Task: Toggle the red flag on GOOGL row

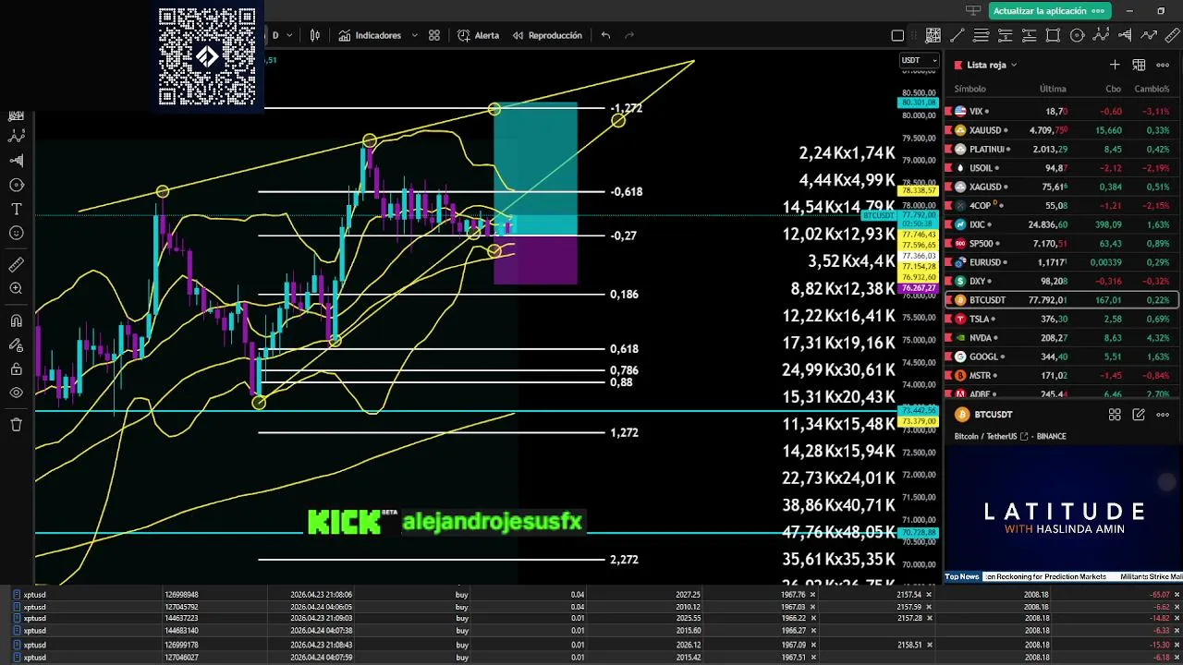Action: click(x=948, y=357)
